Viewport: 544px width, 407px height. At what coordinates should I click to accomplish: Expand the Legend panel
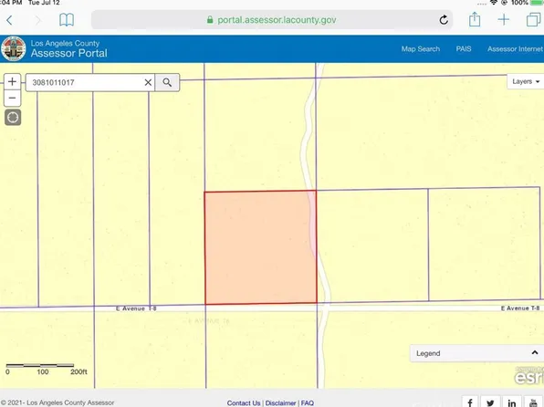[476, 353]
